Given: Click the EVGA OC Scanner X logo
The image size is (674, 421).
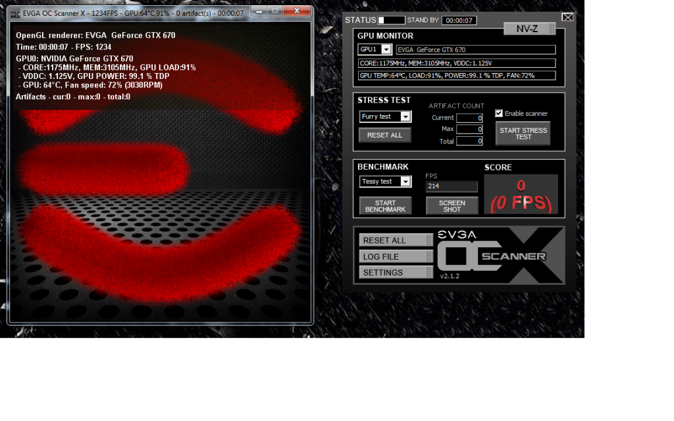Looking at the screenshot, I should pyautogui.click(x=500, y=253).
